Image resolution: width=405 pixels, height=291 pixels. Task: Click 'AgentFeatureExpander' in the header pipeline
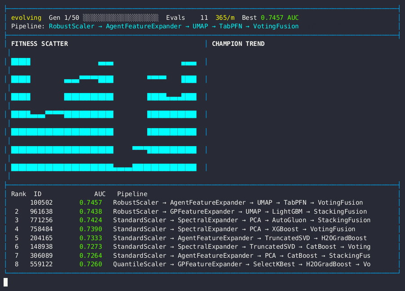tap(144, 27)
